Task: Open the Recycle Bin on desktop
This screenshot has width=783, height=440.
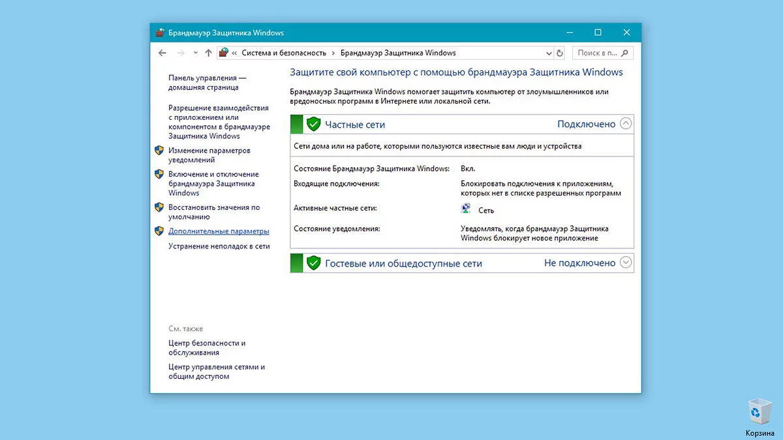Action: tap(760, 414)
